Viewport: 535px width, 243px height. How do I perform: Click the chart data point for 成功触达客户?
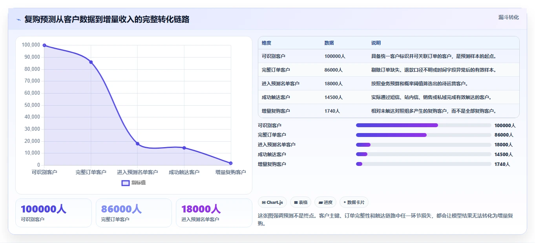[184, 148]
